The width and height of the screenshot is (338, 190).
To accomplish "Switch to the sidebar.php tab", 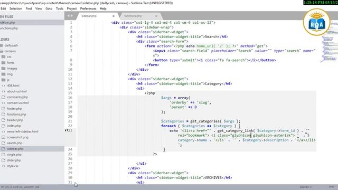I will click(x=89, y=16).
